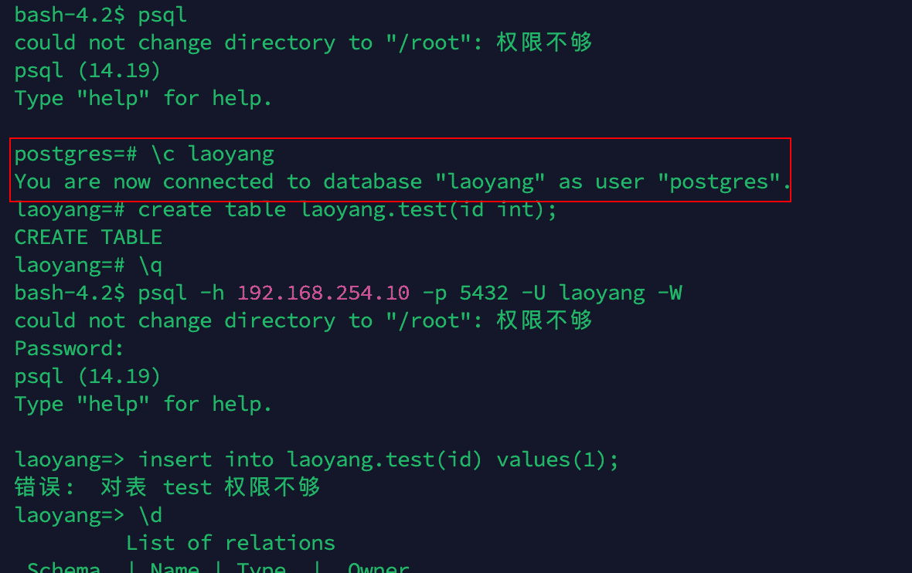Click the pink IP address 192.168.254.10
912x573 pixels.
tap(323, 293)
